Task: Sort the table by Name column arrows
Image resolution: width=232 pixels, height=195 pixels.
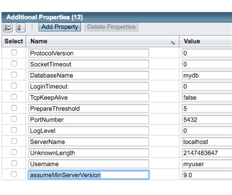Action: [x=173, y=43]
